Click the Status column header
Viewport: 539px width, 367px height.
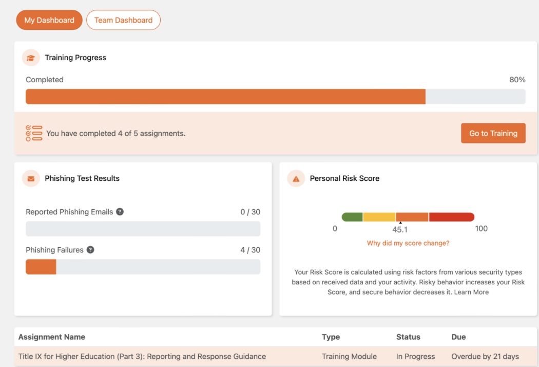tap(409, 337)
